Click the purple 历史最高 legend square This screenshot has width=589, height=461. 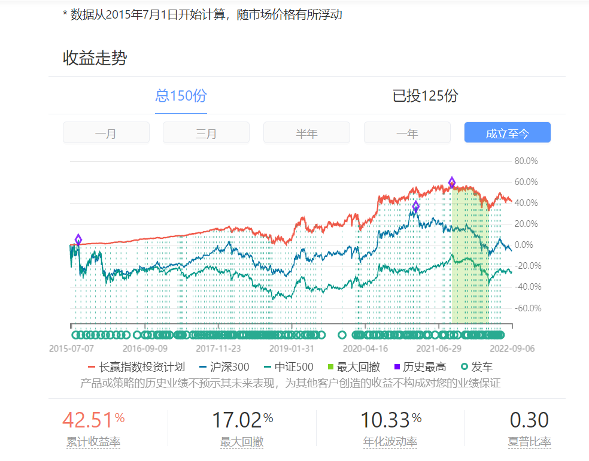[396, 367]
